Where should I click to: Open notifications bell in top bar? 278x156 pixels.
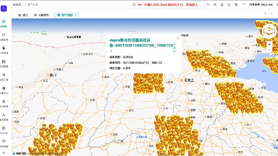click(x=222, y=5)
